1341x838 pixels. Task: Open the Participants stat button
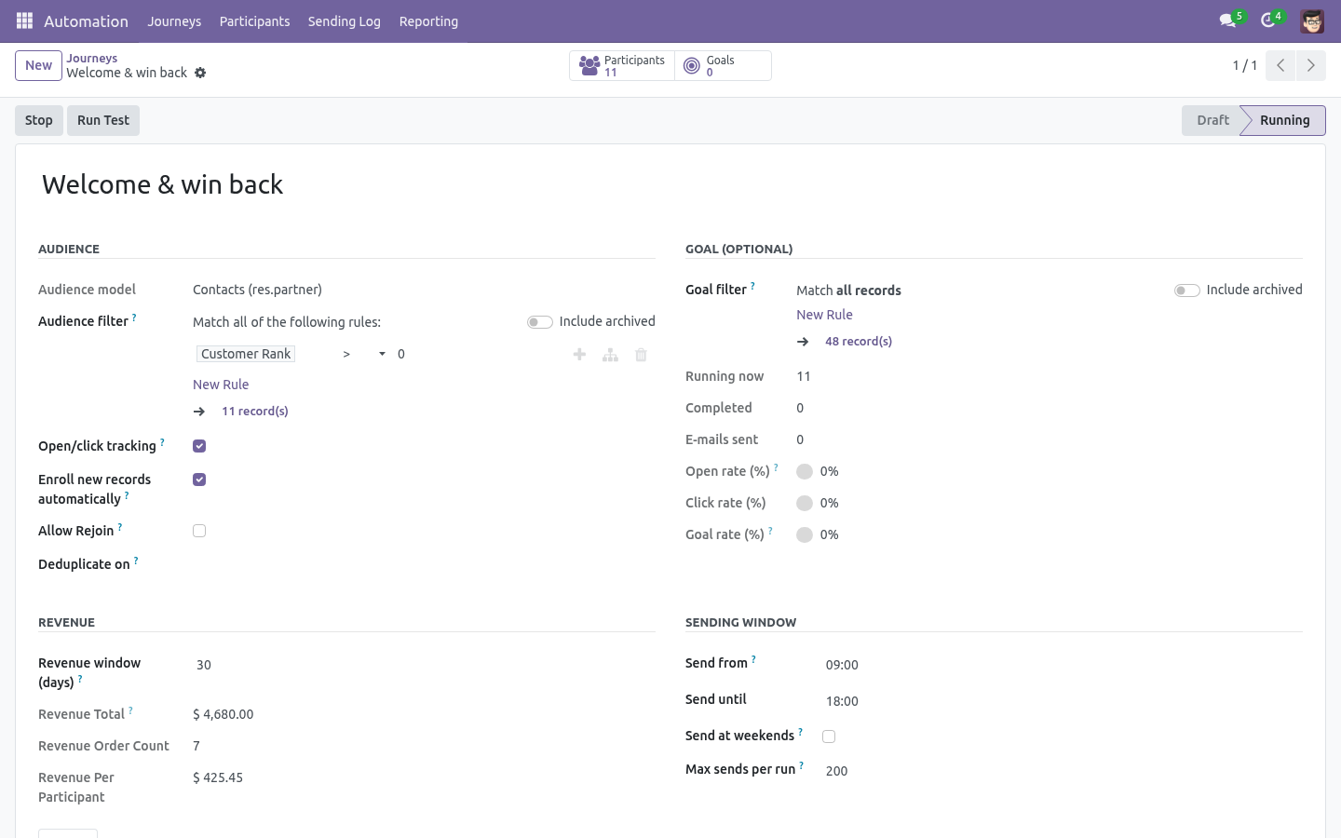622,66
